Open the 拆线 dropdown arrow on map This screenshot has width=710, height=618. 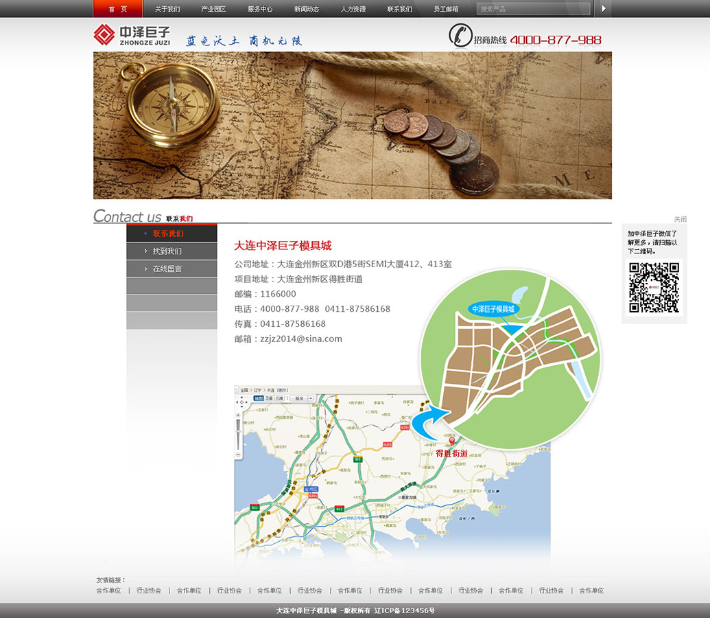pyautogui.click(x=311, y=398)
